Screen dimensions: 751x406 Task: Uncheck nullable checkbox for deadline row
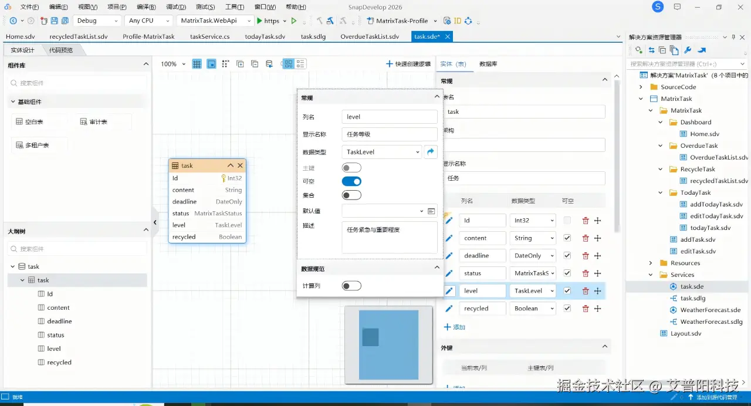click(x=567, y=256)
